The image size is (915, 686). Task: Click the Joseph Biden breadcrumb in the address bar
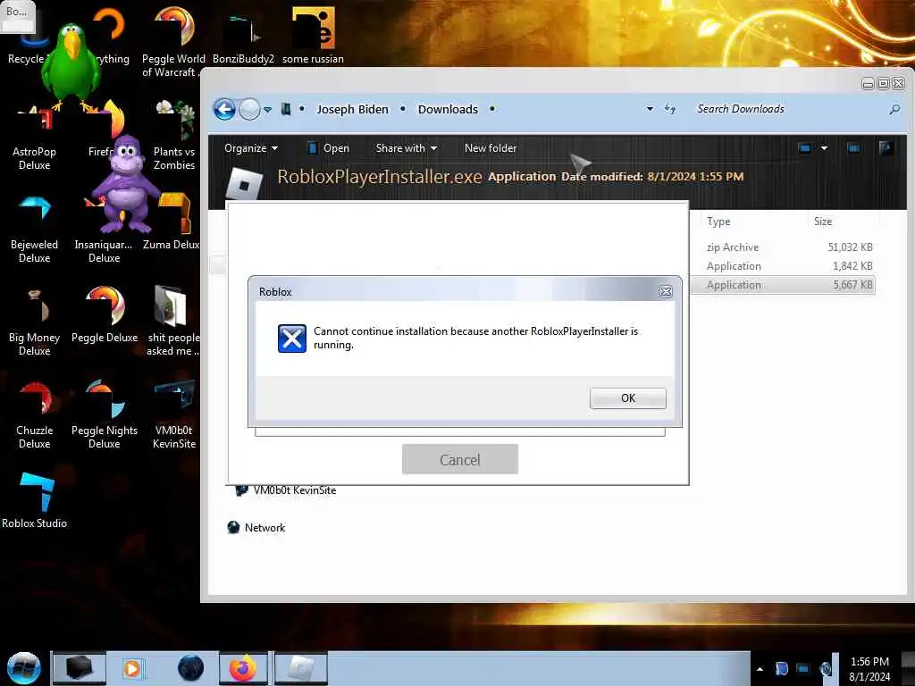(x=352, y=109)
